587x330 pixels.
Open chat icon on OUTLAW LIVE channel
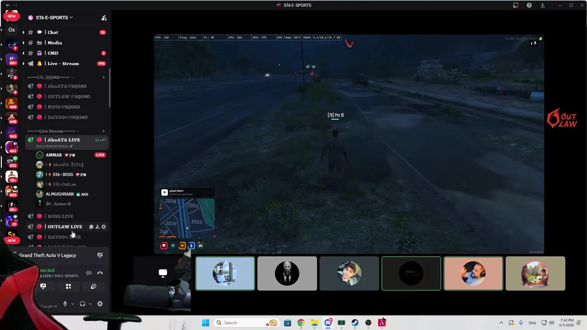coord(91,227)
